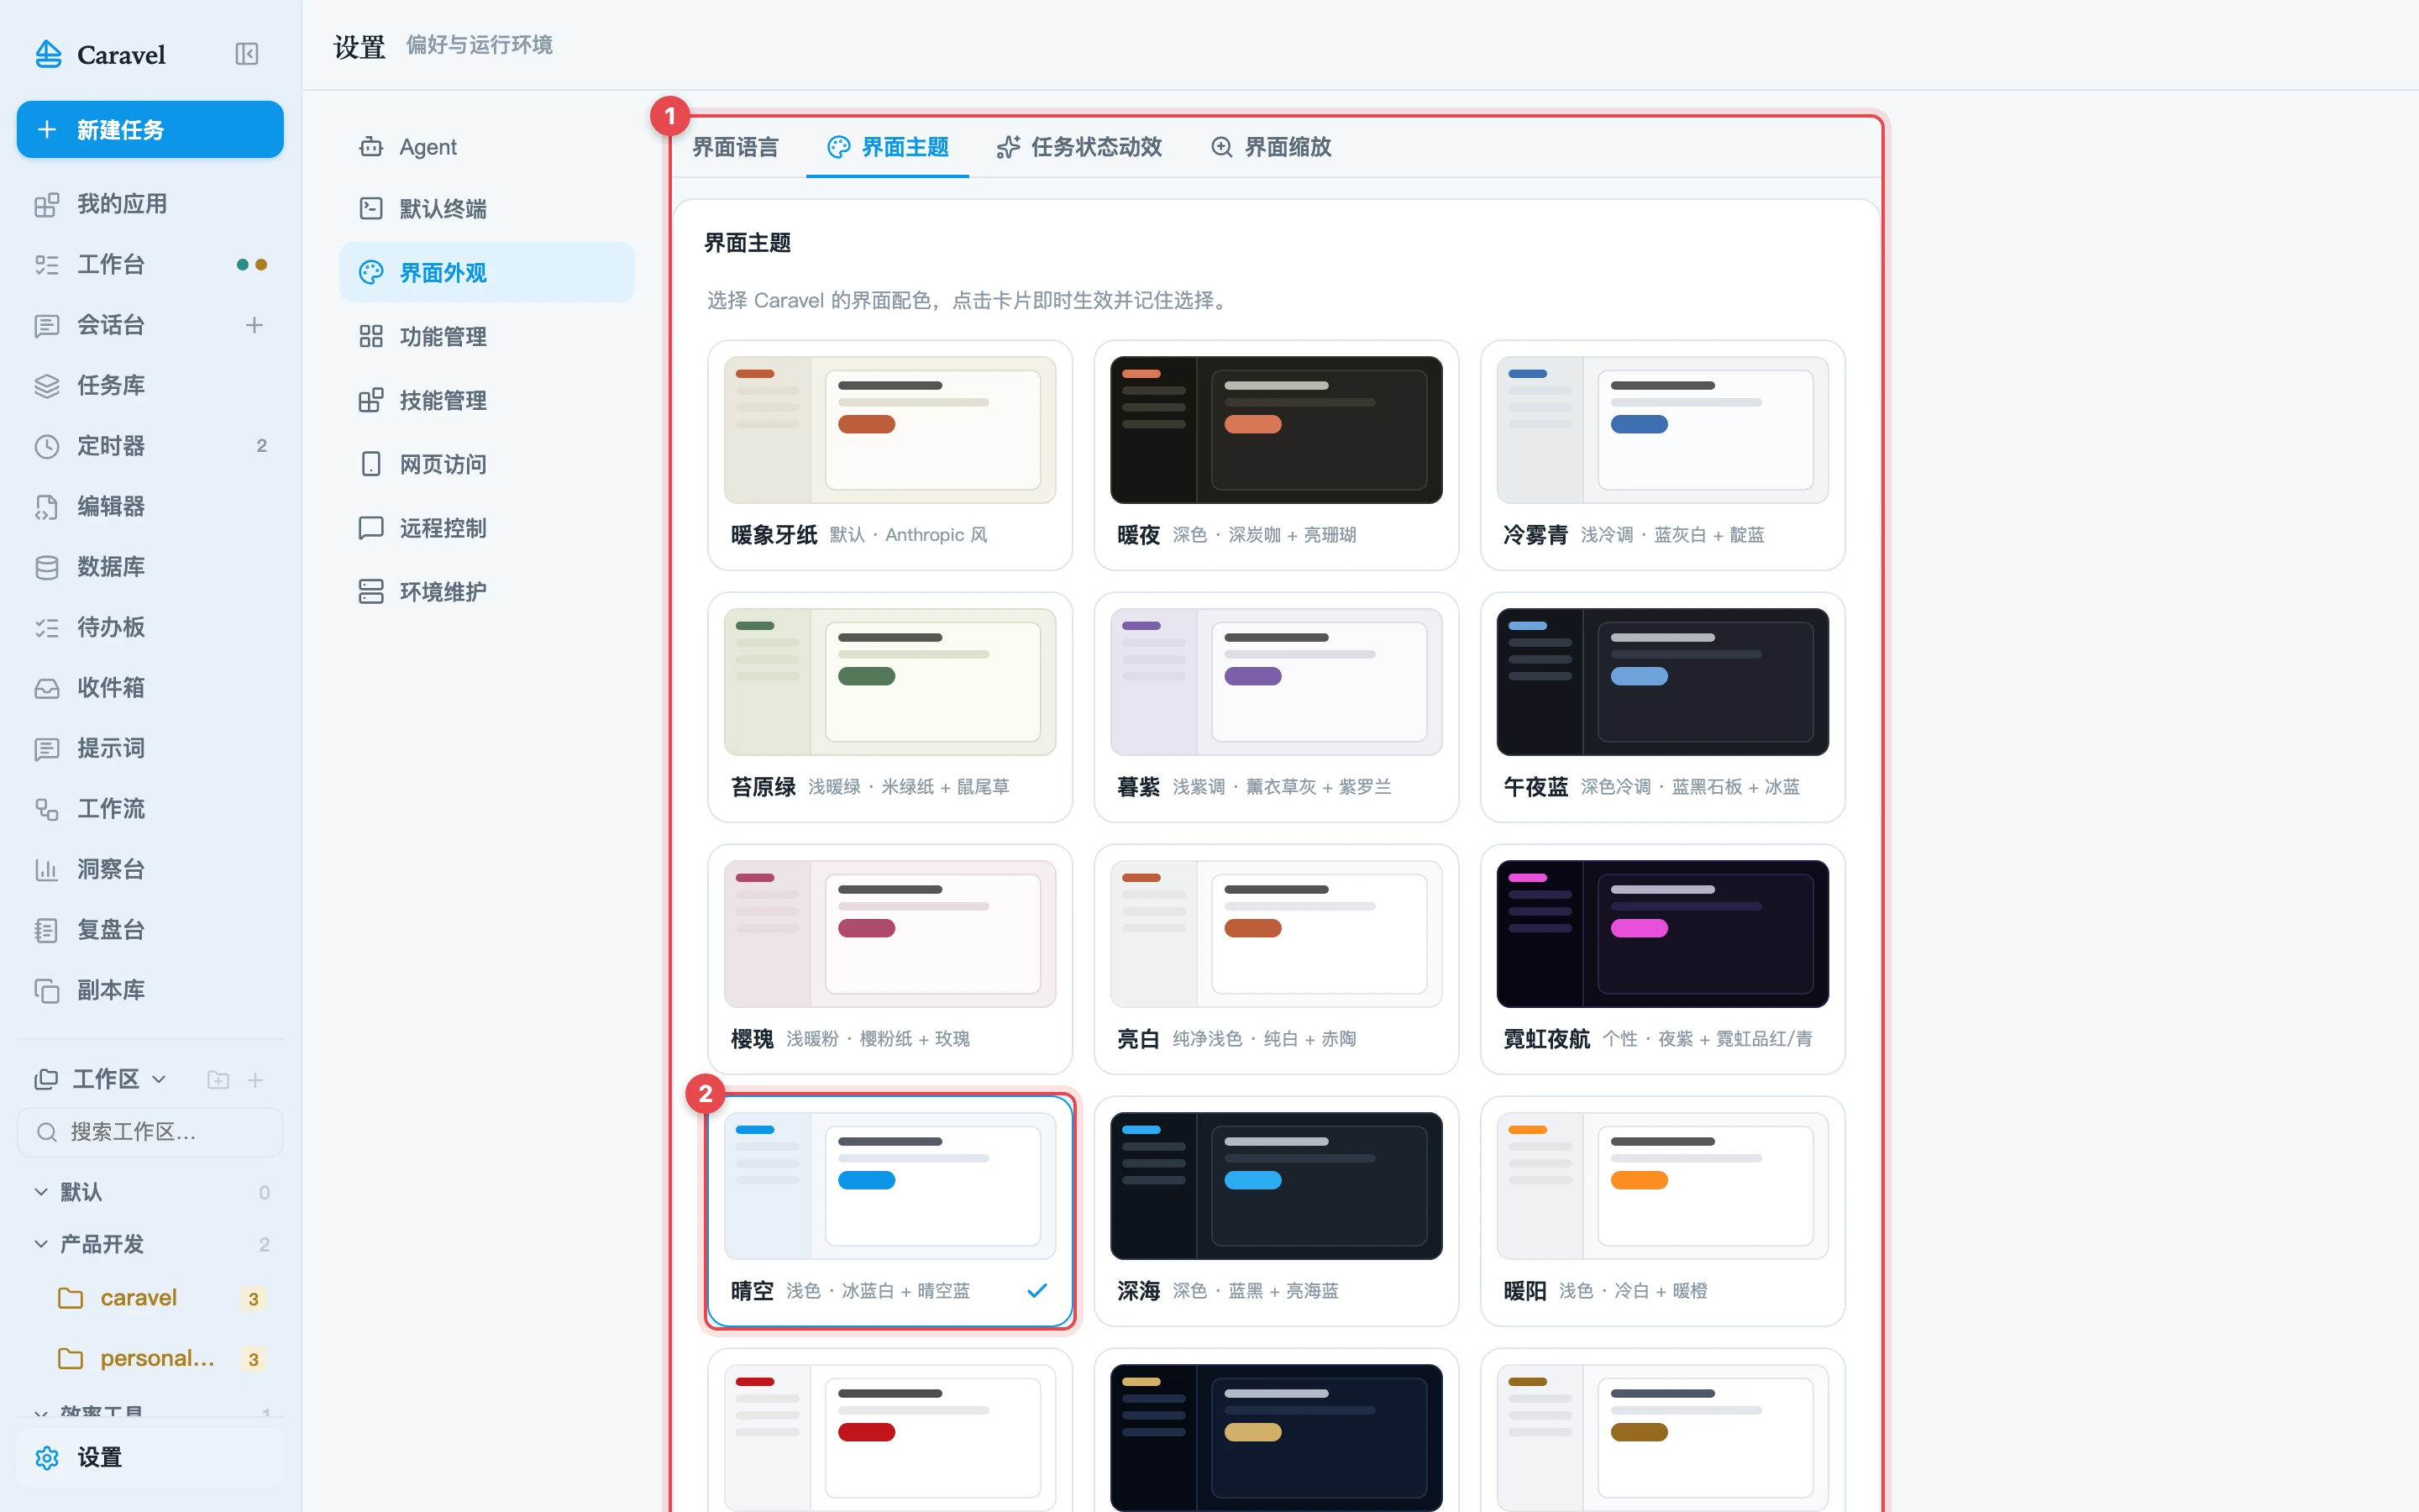Open 功能管理 settings section
The height and width of the screenshot is (1512, 2419).
487,337
